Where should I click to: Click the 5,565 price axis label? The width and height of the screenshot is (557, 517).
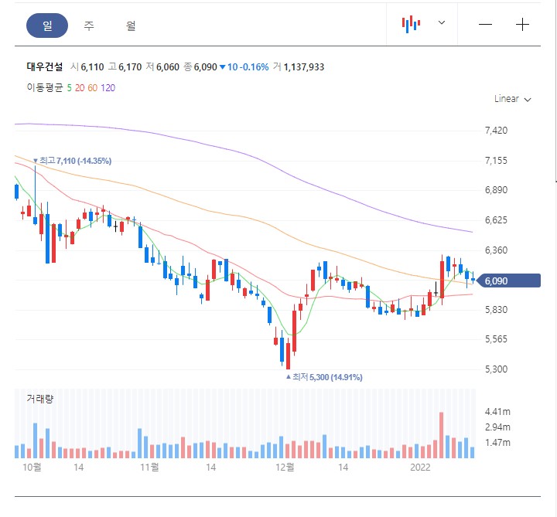pos(496,339)
